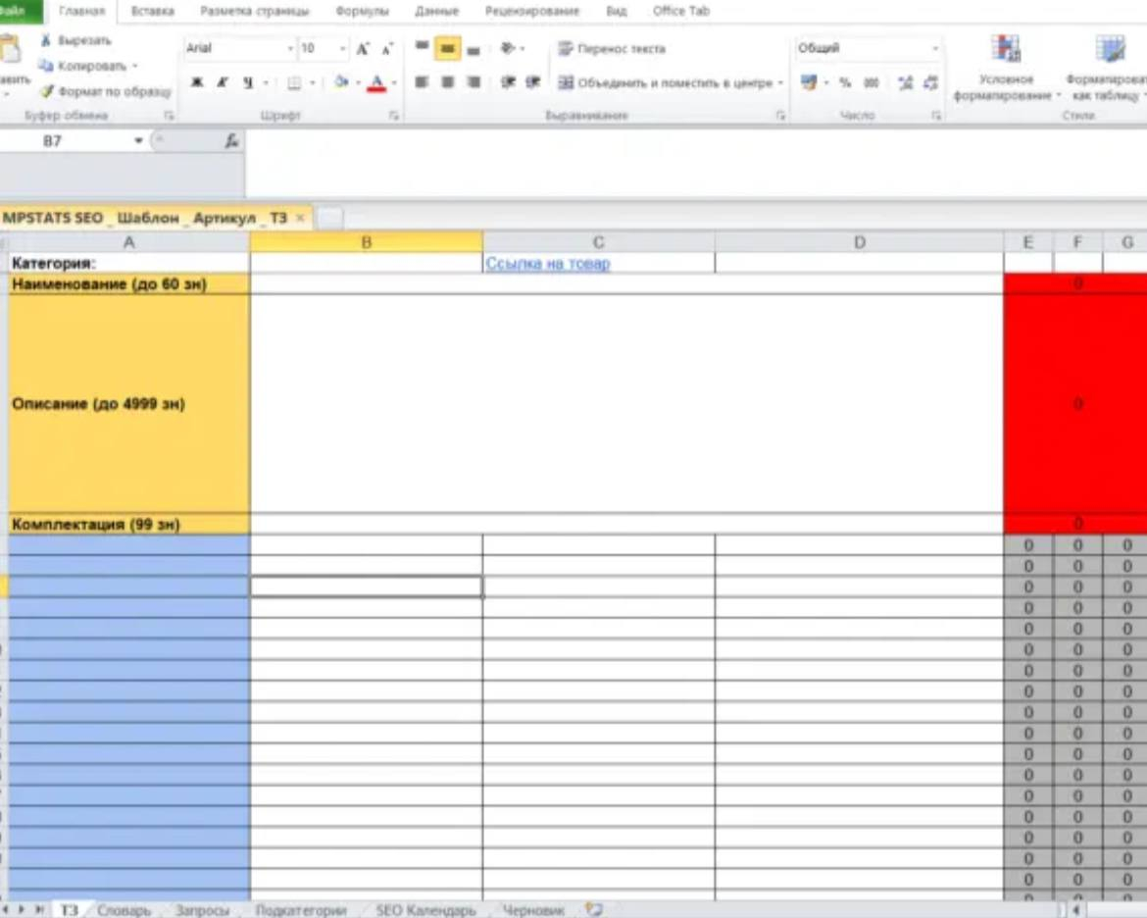This screenshot has height=918, width=1147.
Task: Toggle align text right
Action: [474, 82]
